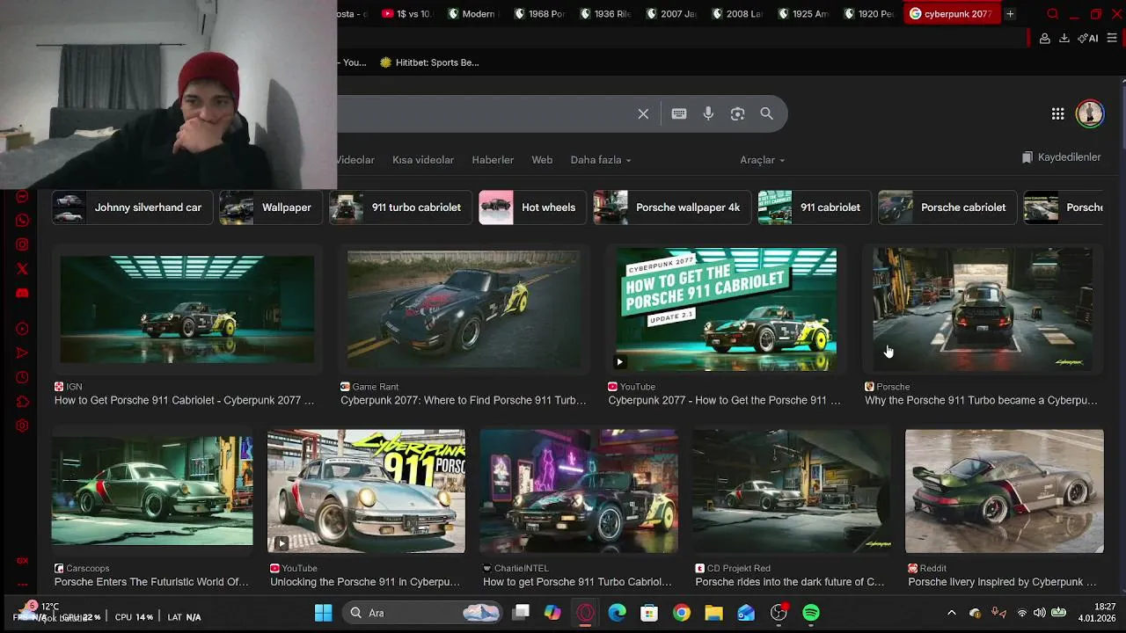Open YouTube 'How to get the Porsche 911 Cabriolet' thumbnail

pos(726,309)
